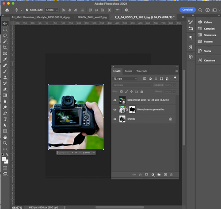Select the Healing Brush tool
This screenshot has height=209, width=221.
point(5,65)
